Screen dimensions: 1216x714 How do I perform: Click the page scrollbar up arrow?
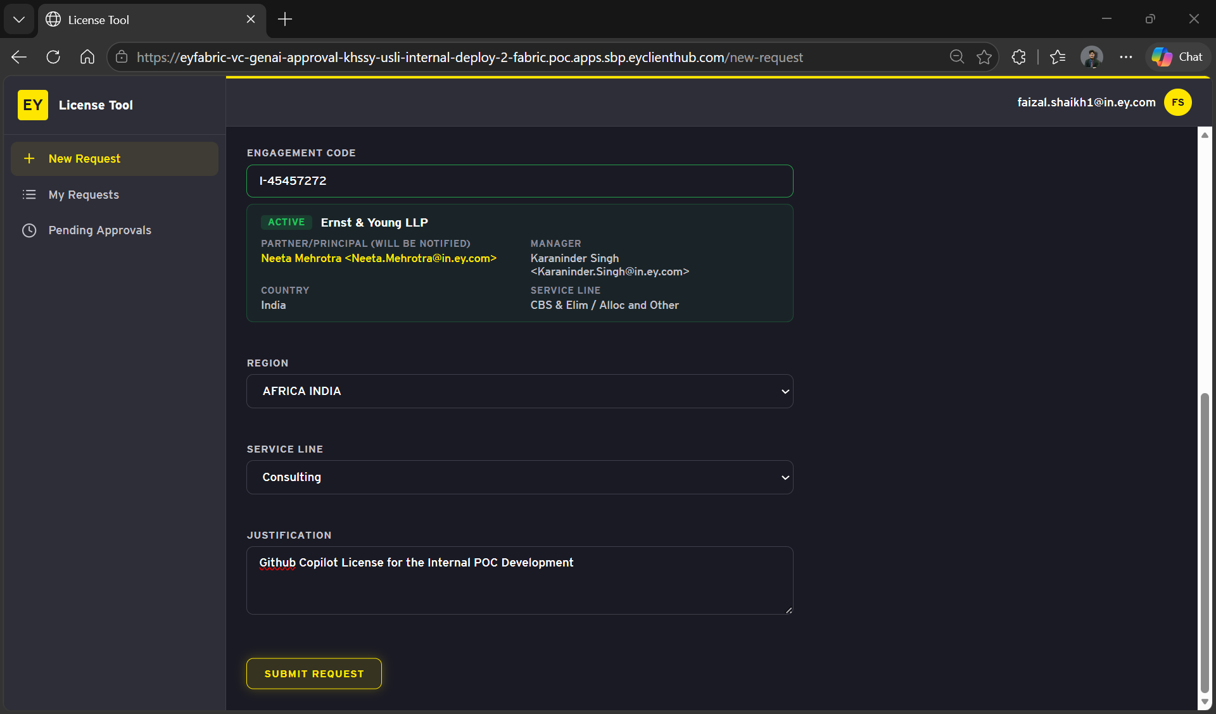(1205, 135)
